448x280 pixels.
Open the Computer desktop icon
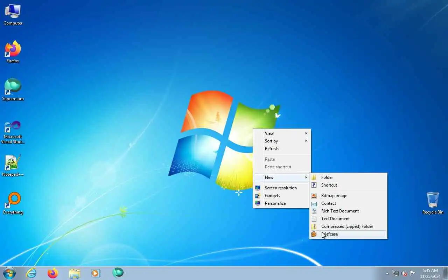[13, 15]
